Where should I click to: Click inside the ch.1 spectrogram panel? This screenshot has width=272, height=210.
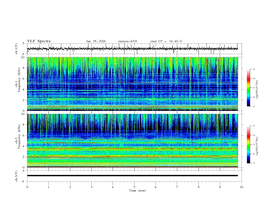132,84
